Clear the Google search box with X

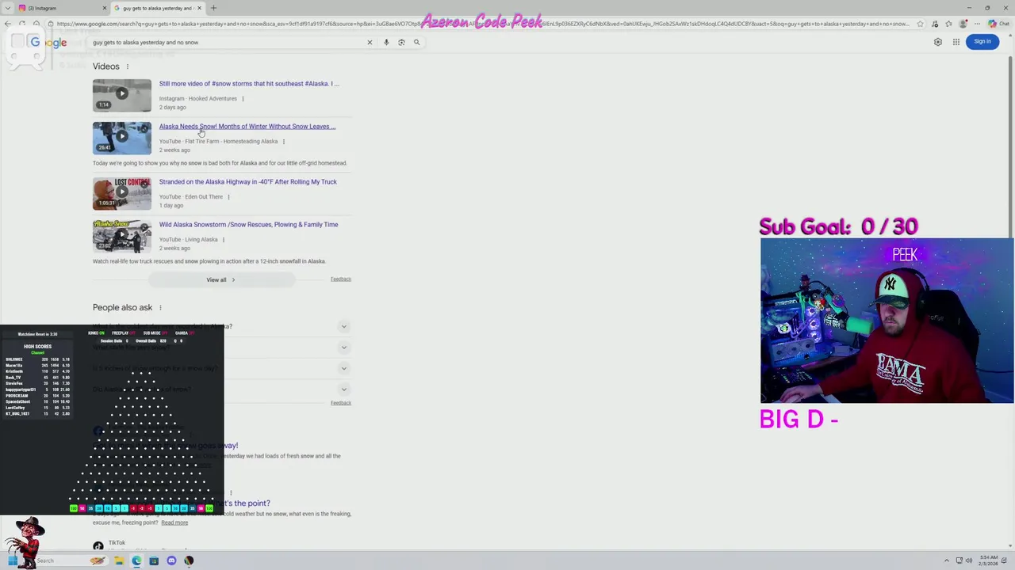coord(370,42)
